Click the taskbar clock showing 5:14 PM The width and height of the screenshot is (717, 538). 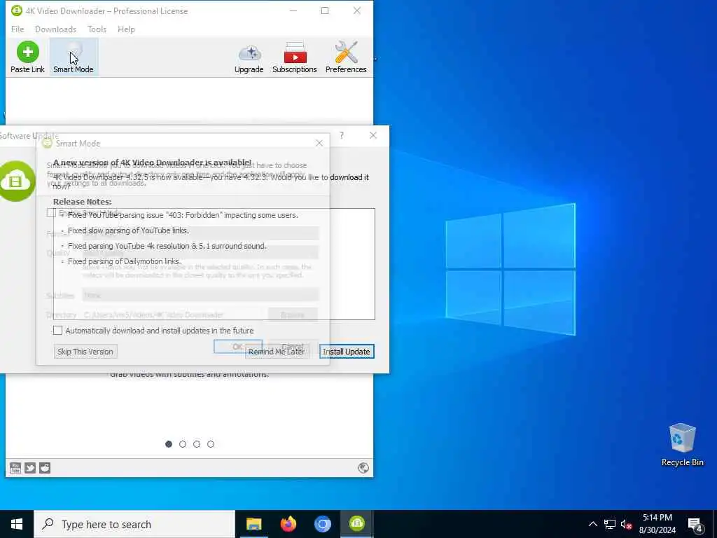tap(657, 524)
